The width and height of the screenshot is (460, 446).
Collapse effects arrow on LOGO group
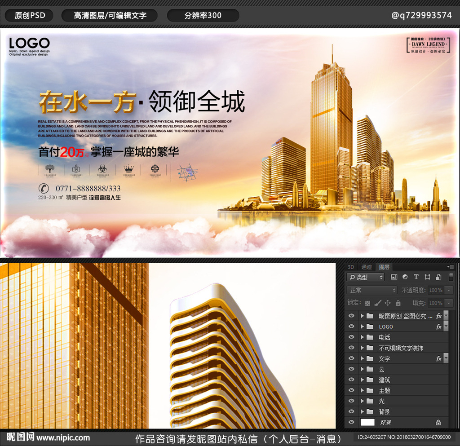[446, 327]
